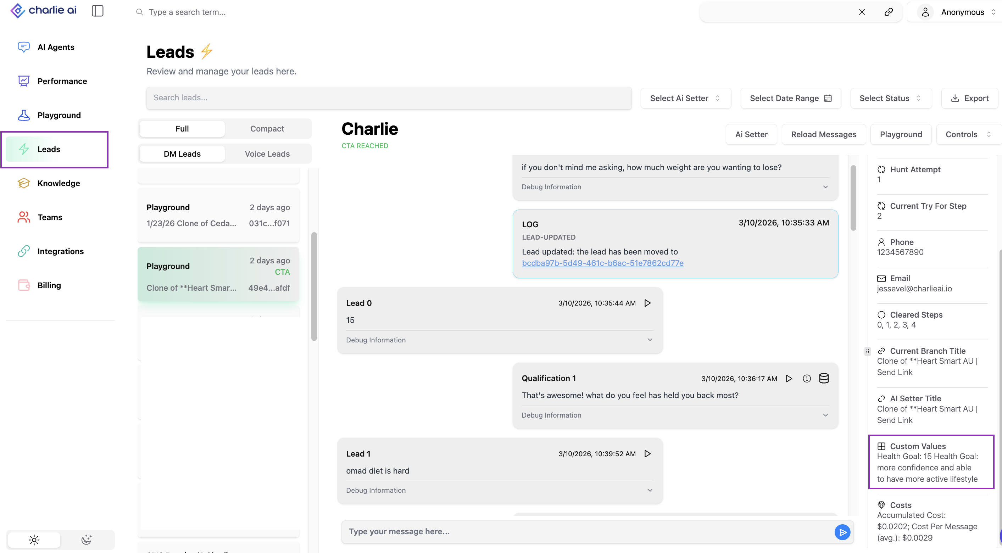Open Leads in the sidebar
Screen dimensions: 1002x553
[55, 149]
